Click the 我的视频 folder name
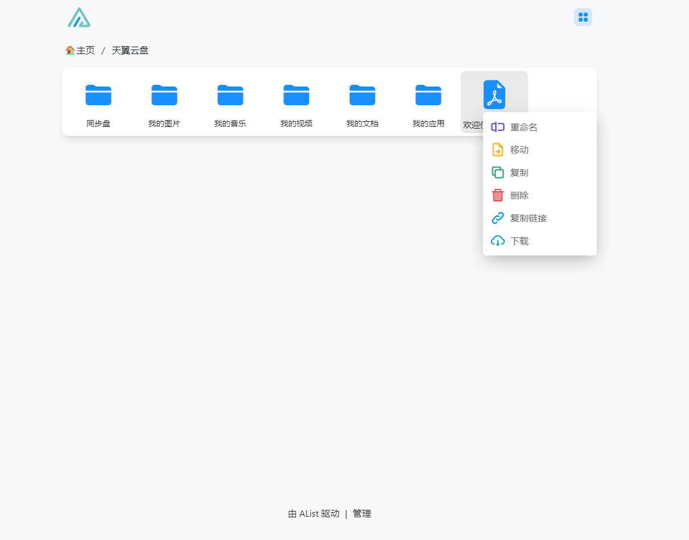This screenshot has height=540, width=689. [296, 123]
